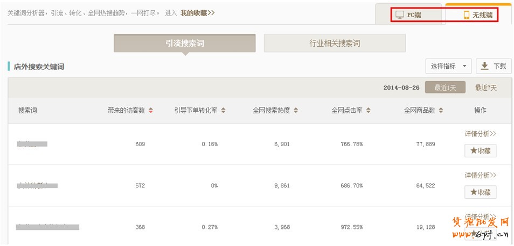
Task: Click the wireless mobile phone icon
Action: click(467, 15)
